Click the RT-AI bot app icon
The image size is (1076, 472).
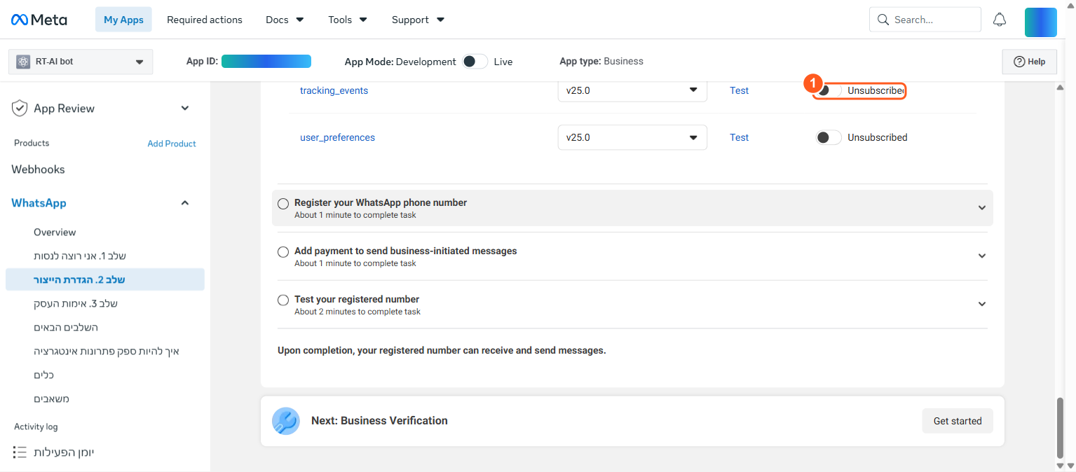[23, 62]
